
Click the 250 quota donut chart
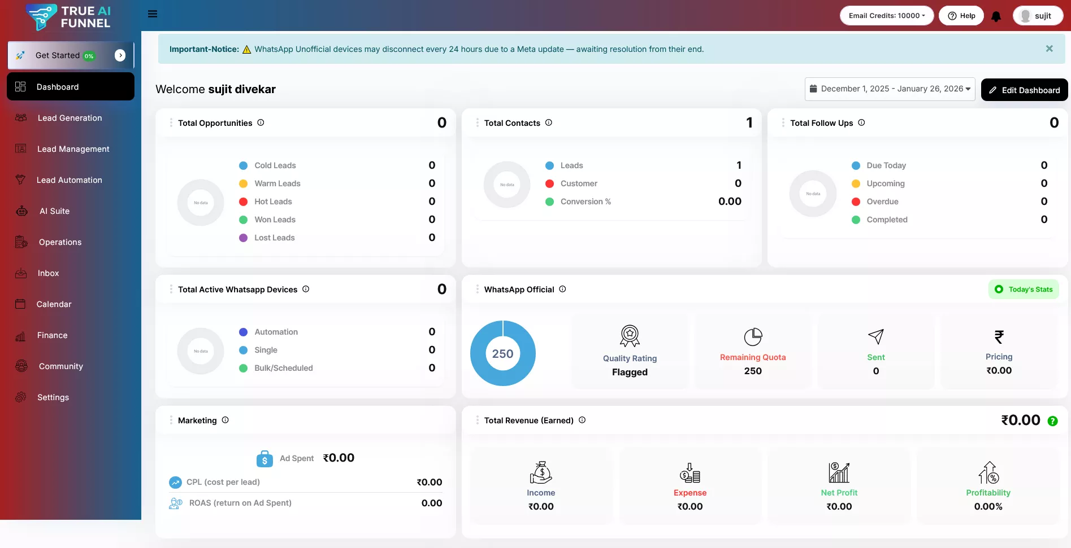[502, 353]
